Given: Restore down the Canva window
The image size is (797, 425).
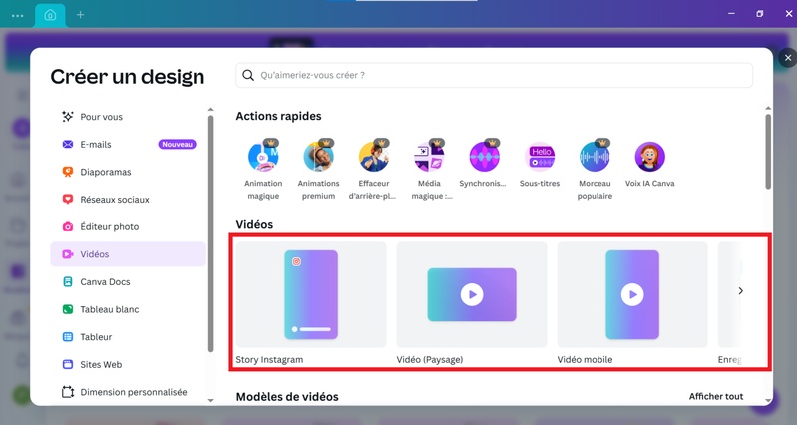Looking at the screenshot, I should pos(759,14).
